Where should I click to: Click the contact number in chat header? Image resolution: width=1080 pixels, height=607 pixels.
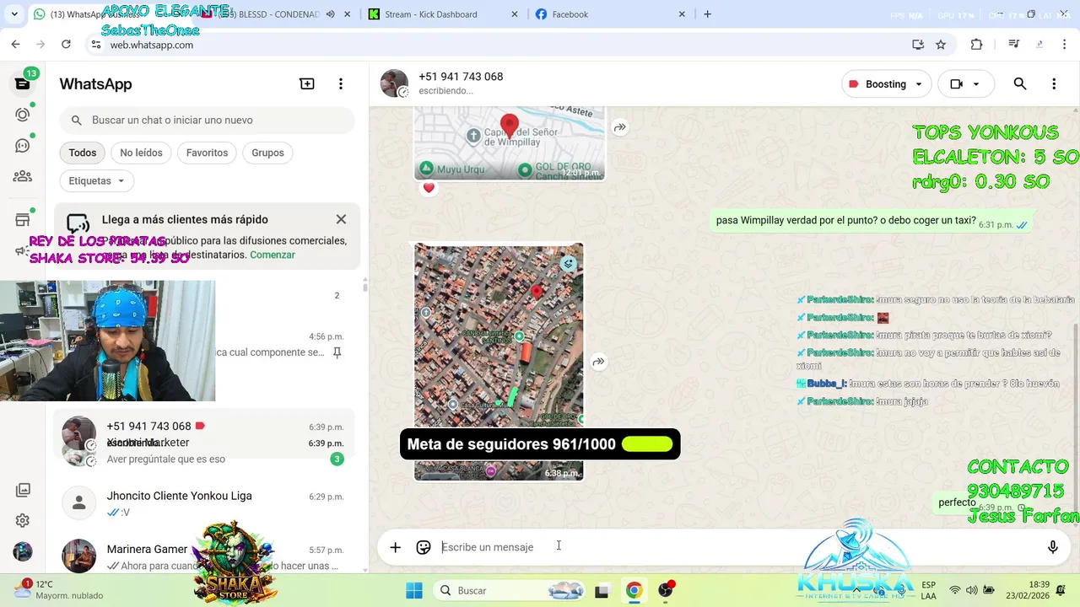(461, 77)
